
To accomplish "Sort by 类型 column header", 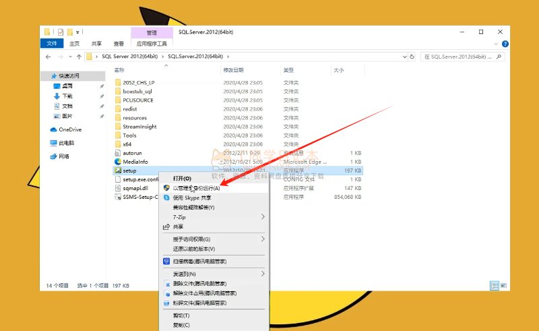I will coord(289,70).
